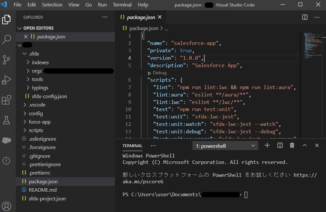The image size is (326, 212).
Task: Open Explorer Views and More Actions ellipsis
Action: pyautogui.click(x=105, y=17)
